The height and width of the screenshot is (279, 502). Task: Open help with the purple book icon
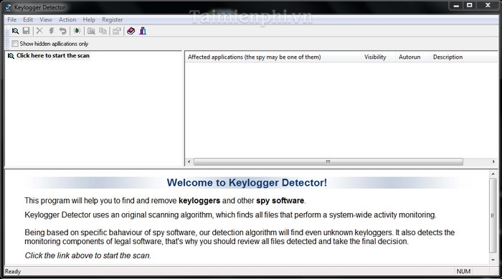pos(131,31)
